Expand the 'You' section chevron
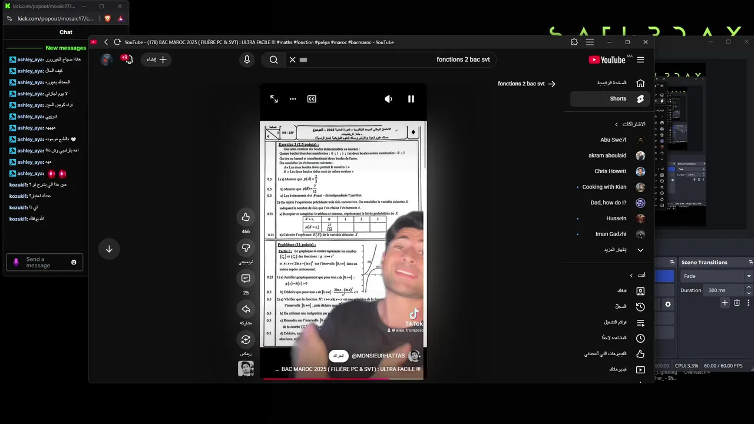754x424 pixels. tap(631, 275)
